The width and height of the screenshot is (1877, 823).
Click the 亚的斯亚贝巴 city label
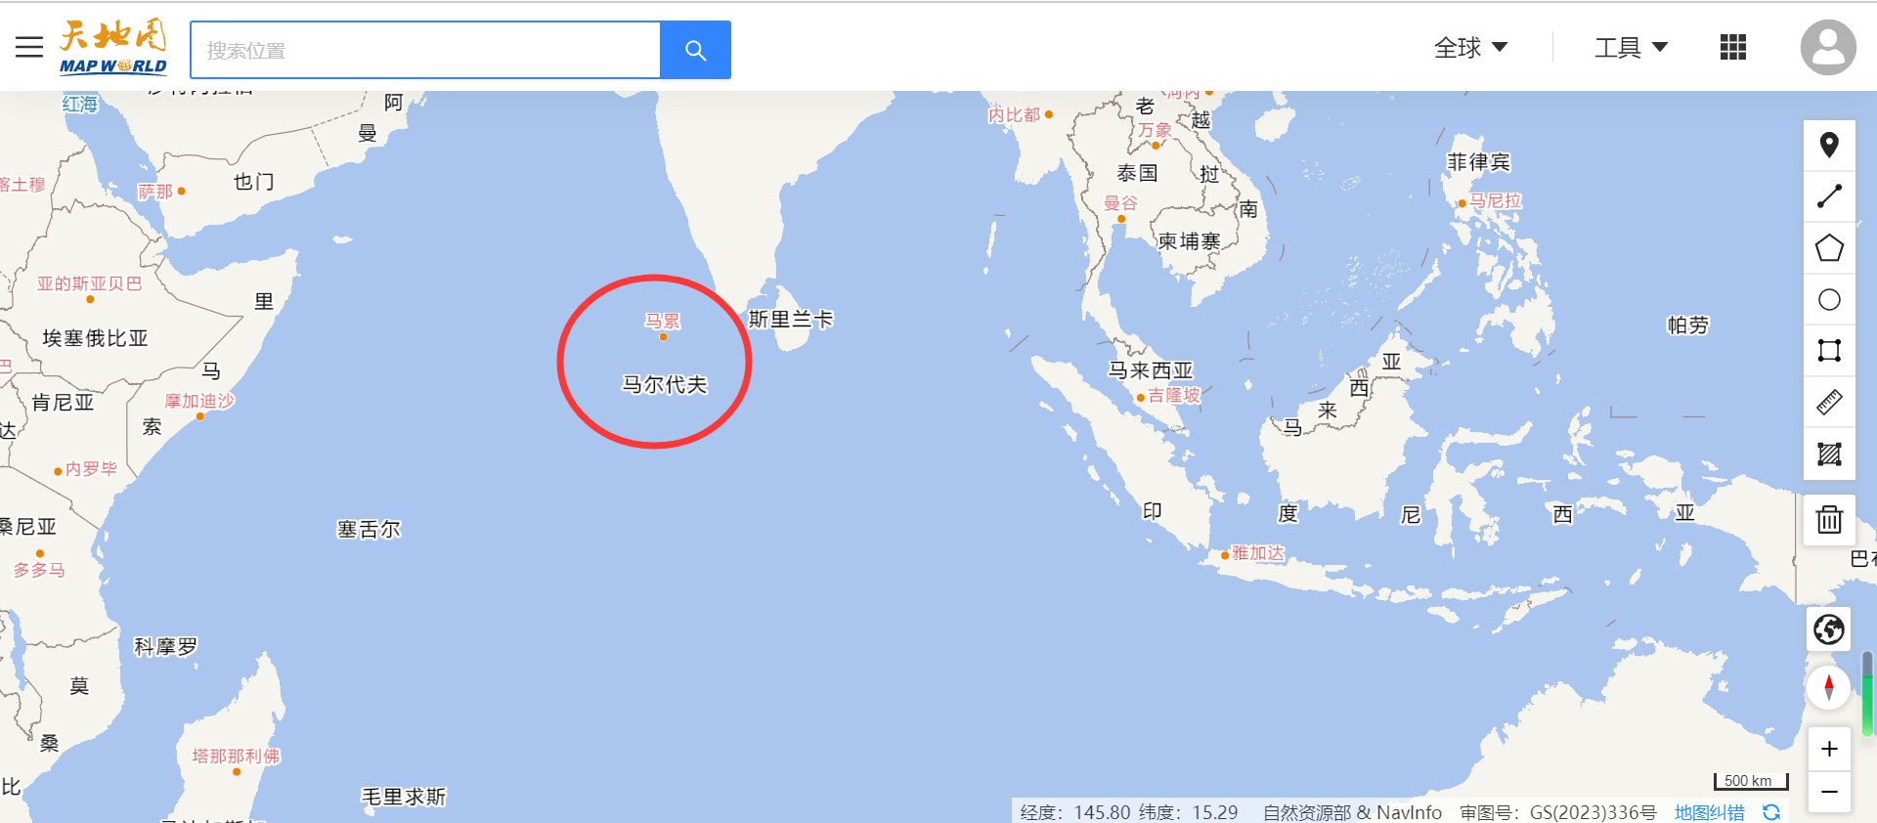coord(89,283)
